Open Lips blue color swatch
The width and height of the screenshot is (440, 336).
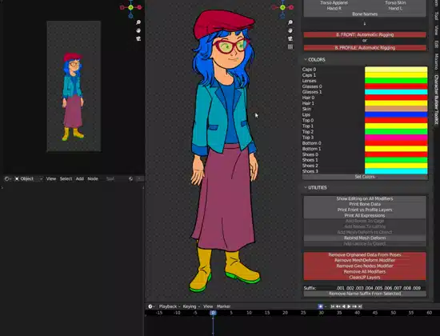(x=396, y=114)
